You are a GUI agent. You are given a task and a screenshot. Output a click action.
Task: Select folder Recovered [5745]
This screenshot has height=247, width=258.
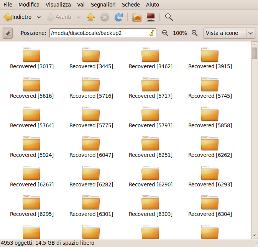(x=210, y=88)
